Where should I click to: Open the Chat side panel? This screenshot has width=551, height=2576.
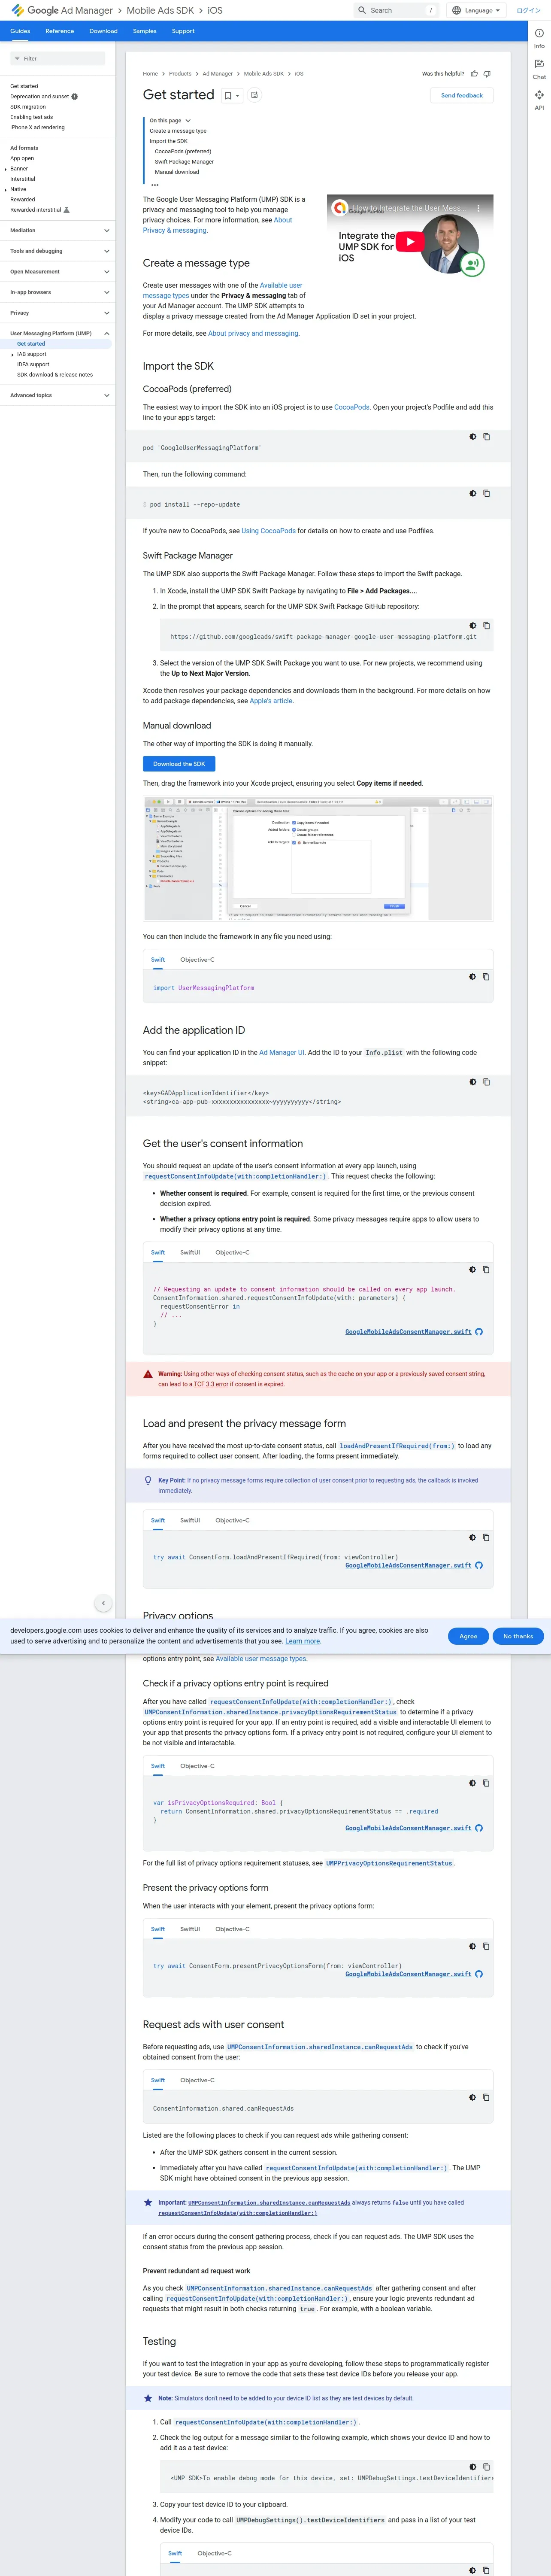point(539,67)
